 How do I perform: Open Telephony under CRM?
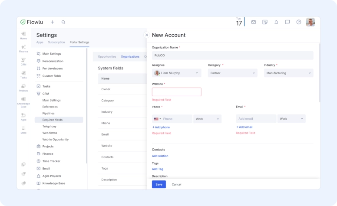49,126
